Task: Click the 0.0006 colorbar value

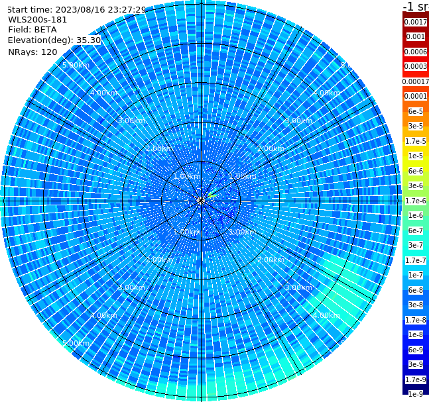Action: click(416, 52)
